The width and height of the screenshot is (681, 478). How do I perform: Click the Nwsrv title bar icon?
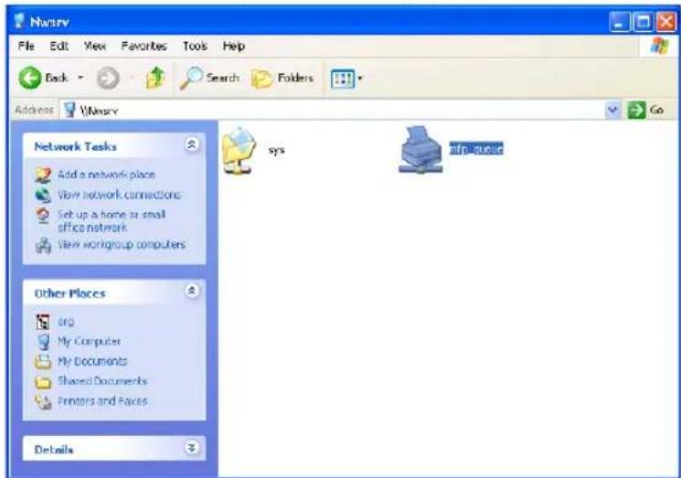[x=19, y=21]
